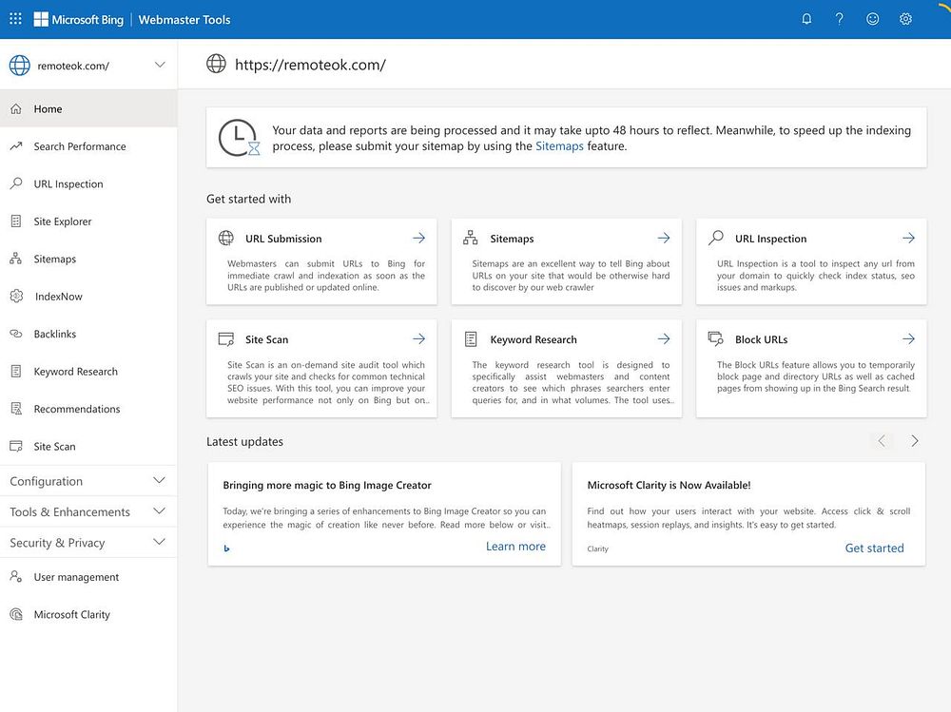Click the User management person icon

[16, 577]
